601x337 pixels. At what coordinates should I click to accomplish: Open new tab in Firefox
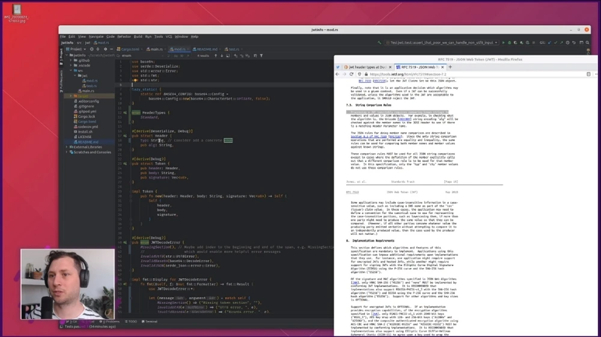click(x=450, y=67)
